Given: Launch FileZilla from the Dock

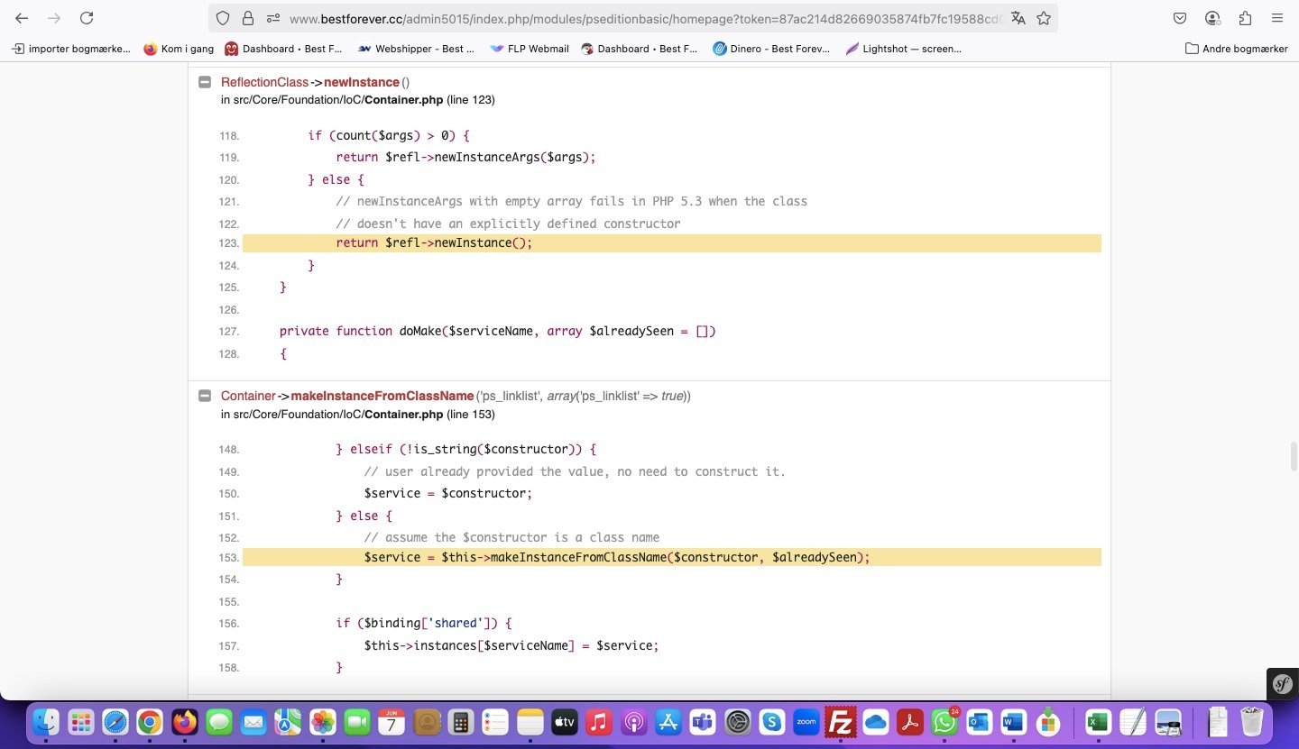Looking at the screenshot, I should [x=841, y=722].
